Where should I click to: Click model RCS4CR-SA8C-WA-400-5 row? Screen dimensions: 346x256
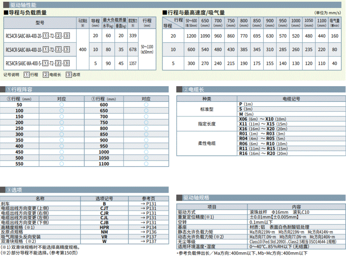38,64
